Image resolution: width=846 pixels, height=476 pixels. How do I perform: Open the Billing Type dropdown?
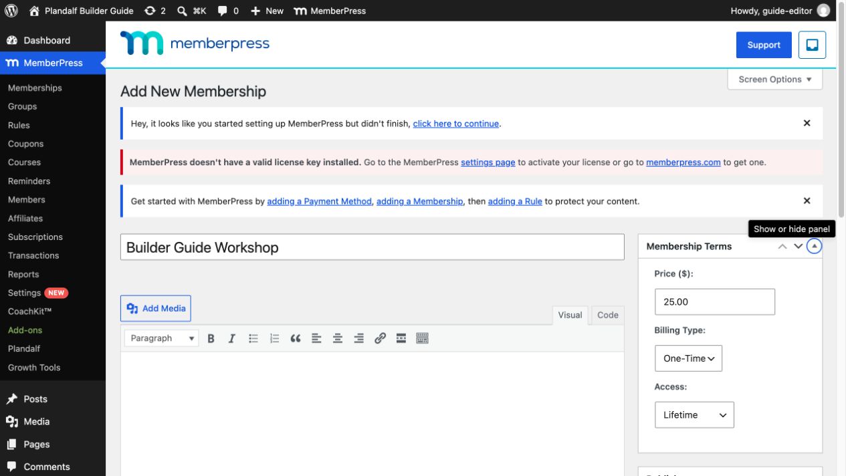coord(688,358)
